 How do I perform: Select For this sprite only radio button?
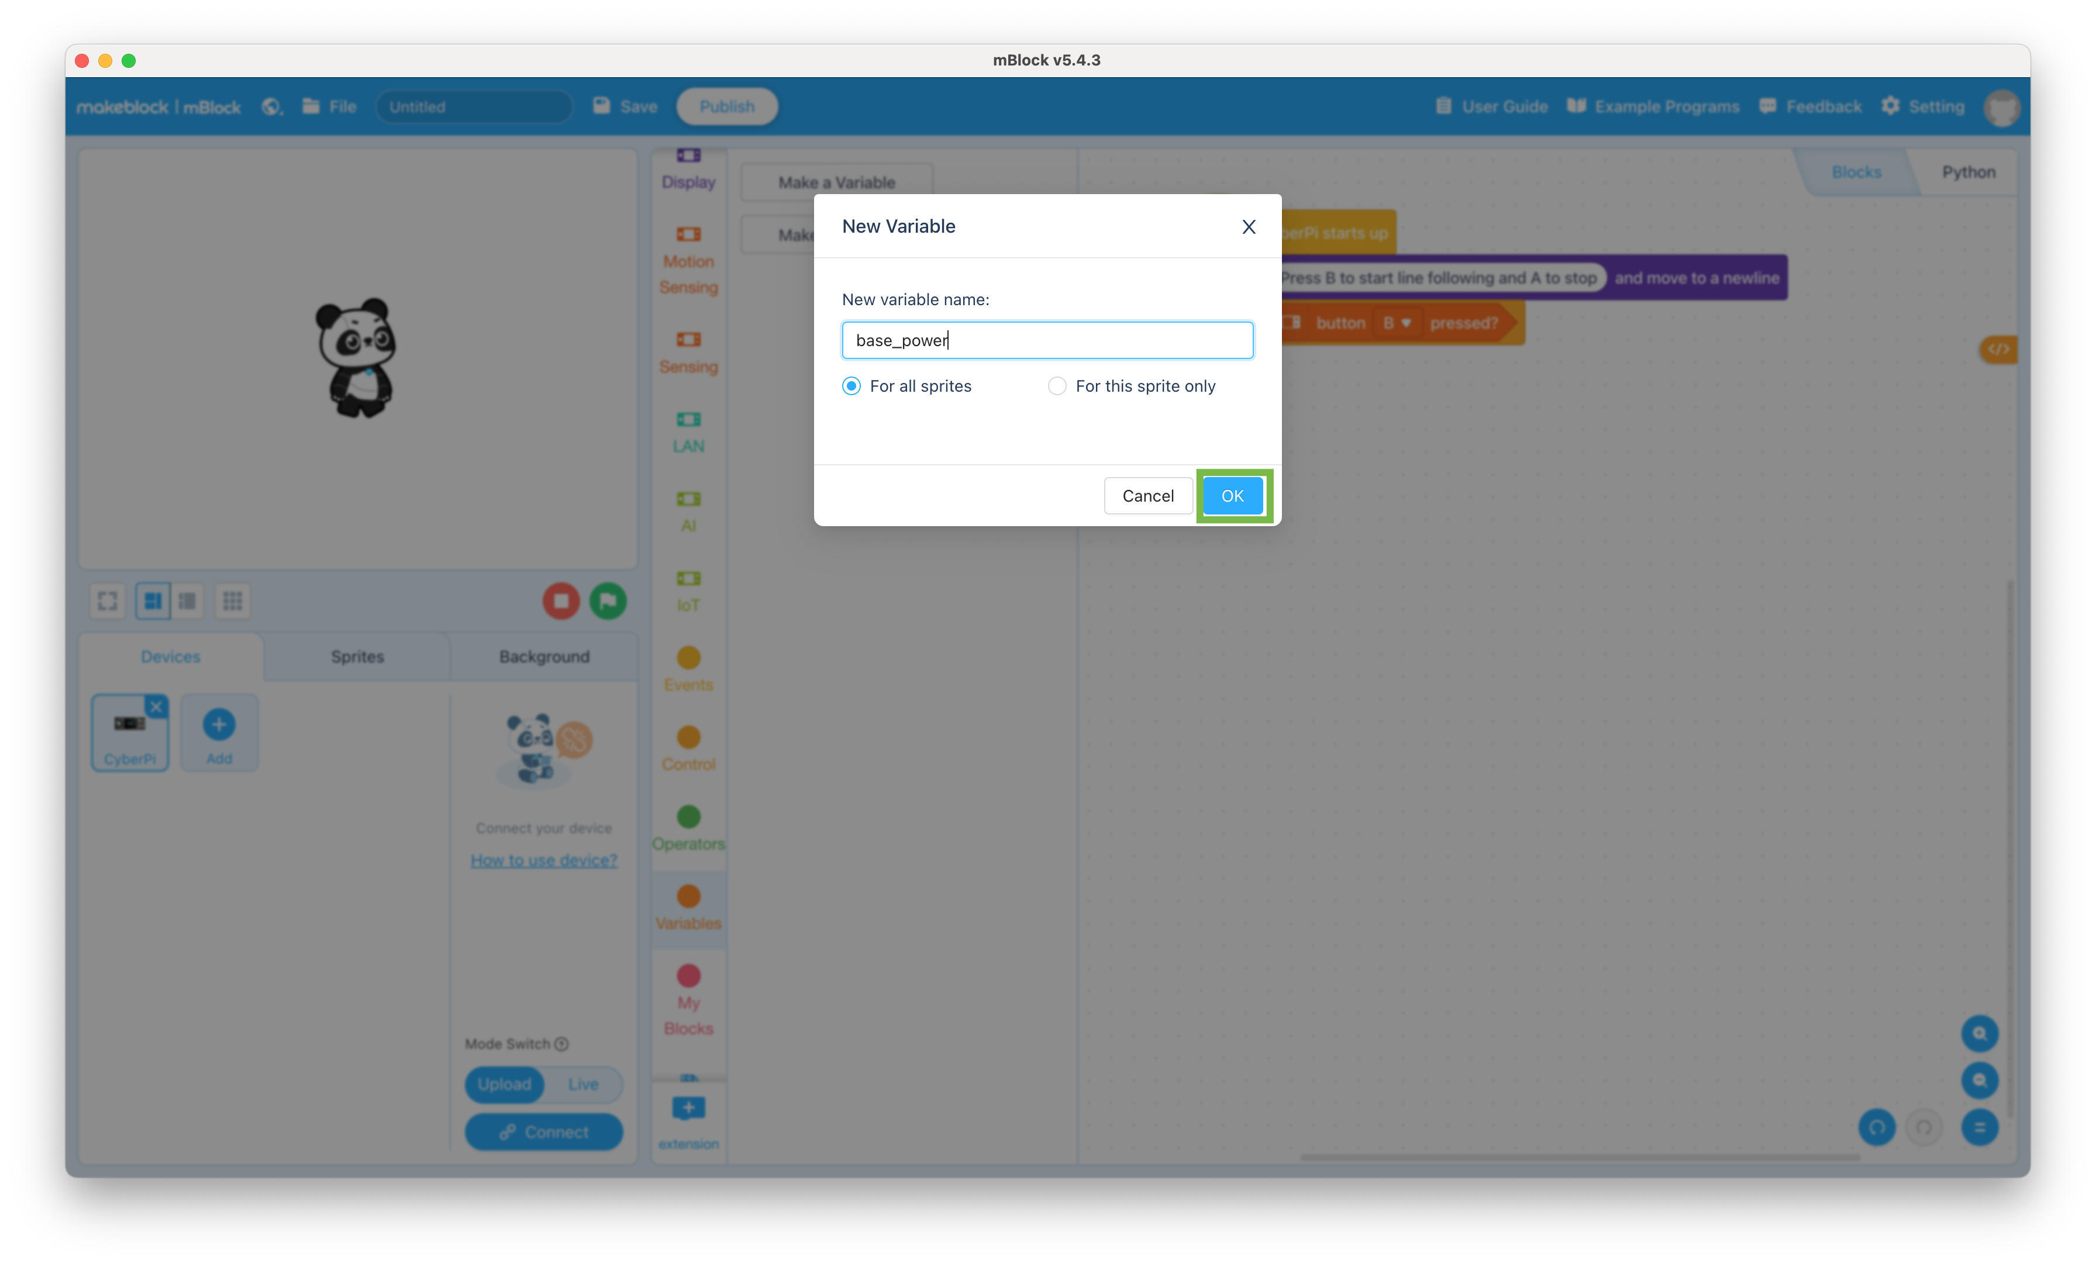[1056, 386]
